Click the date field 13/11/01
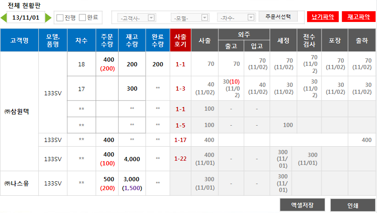The image size is (377, 213). [x=26, y=18]
